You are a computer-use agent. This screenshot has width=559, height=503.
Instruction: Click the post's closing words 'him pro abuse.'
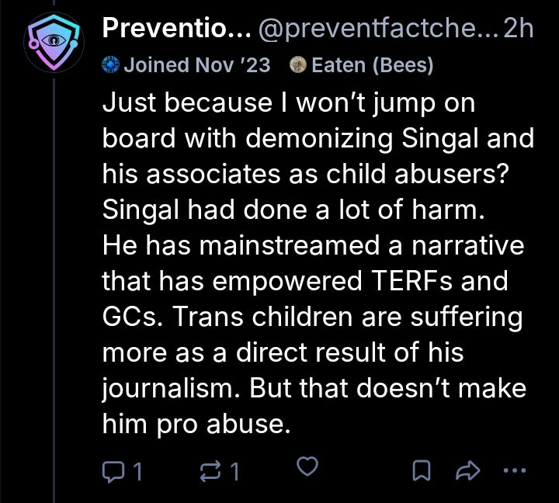(x=195, y=422)
